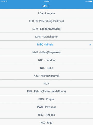Viewport: 93px width, 125px height.
Task: Pick PRG - Prague airport
Action: (47, 99)
